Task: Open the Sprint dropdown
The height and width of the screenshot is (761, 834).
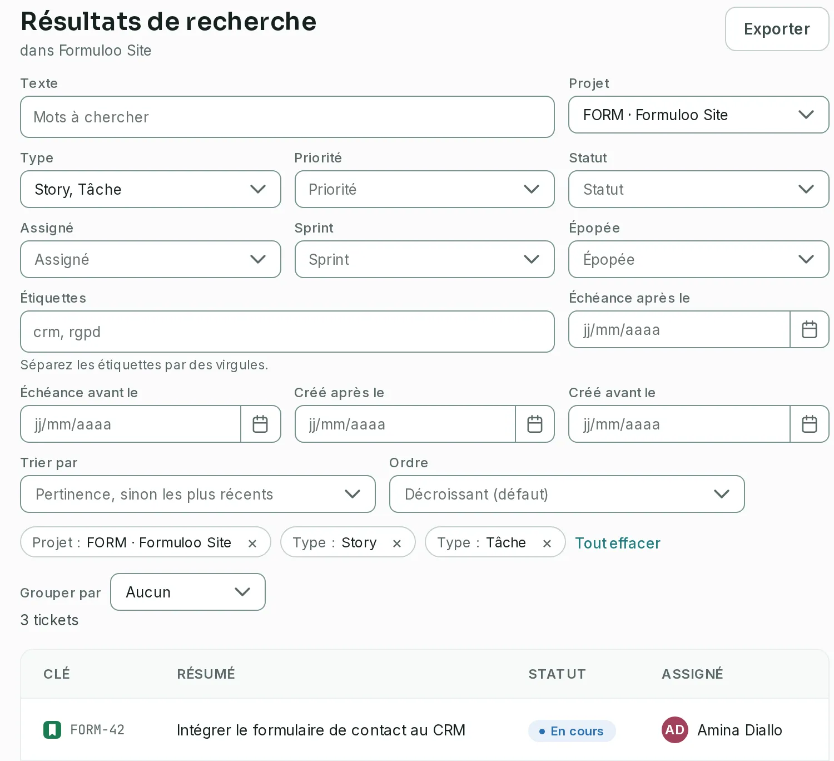Action: [x=425, y=259]
